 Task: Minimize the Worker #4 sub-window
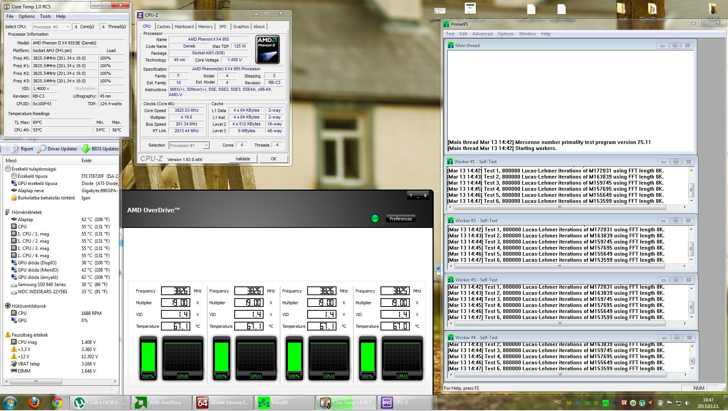(664, 338)
